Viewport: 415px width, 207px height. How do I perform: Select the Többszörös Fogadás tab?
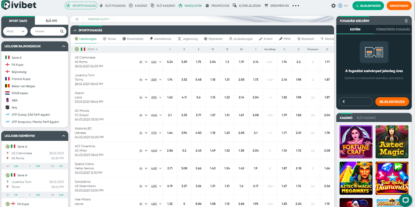(393, 29)
